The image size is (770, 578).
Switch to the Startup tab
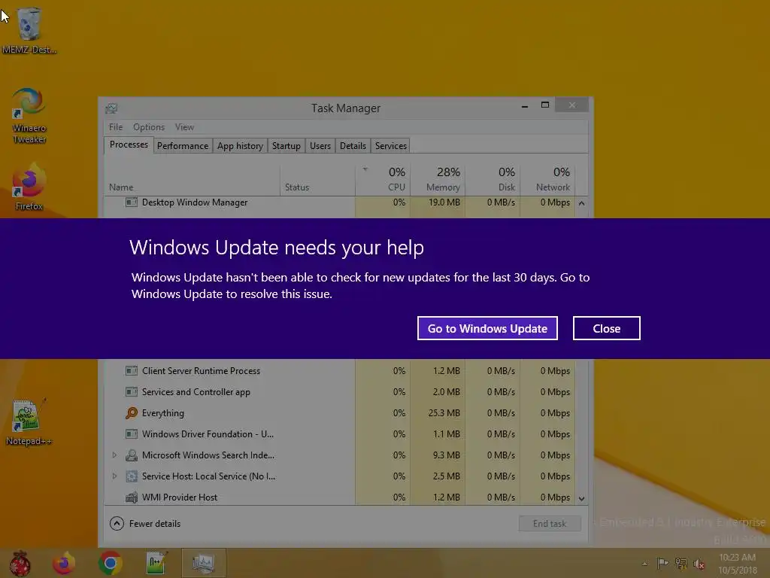286,146
